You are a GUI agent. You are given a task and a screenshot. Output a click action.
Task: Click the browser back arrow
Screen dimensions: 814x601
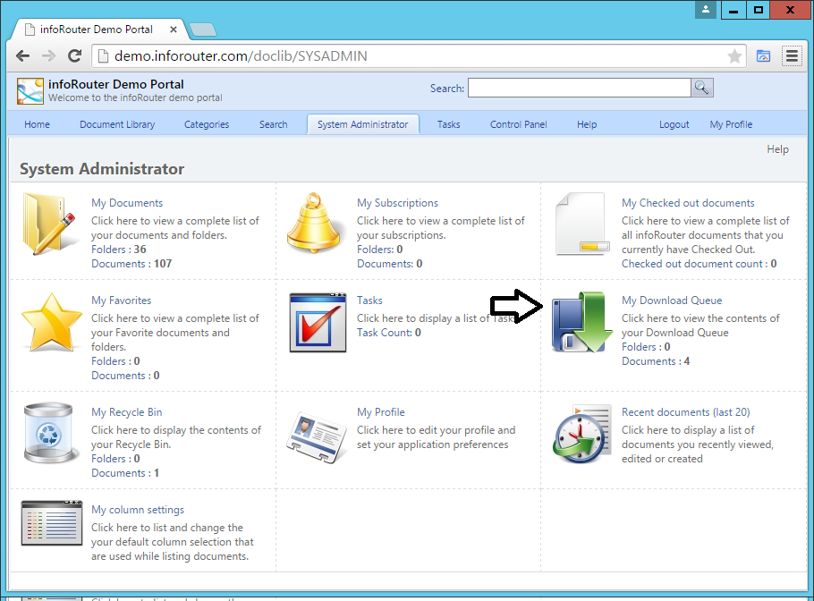(23, 55)
